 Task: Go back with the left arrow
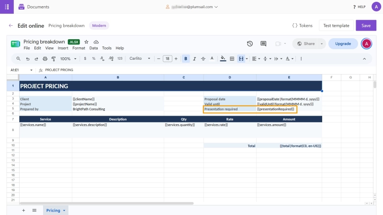tap(11, 26)
